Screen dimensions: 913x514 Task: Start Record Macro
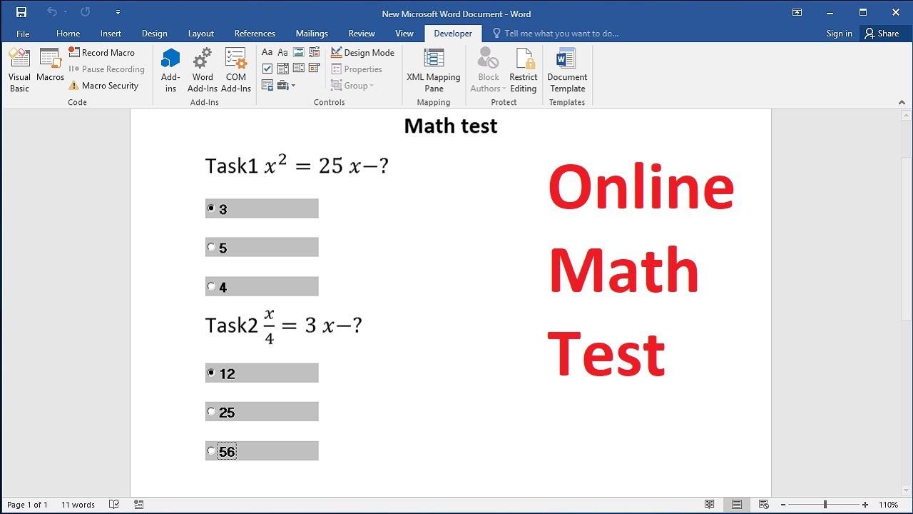pyautogui.click(x=102, y=53)
